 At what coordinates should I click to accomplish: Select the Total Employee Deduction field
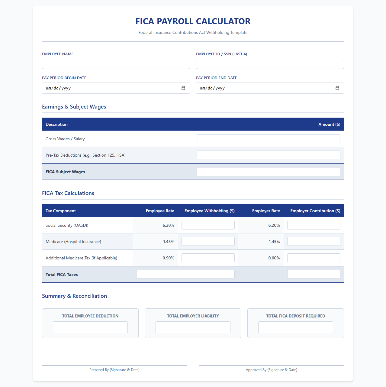coord(90,327)
